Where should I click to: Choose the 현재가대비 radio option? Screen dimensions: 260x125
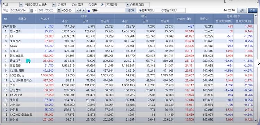click(140, 10)
